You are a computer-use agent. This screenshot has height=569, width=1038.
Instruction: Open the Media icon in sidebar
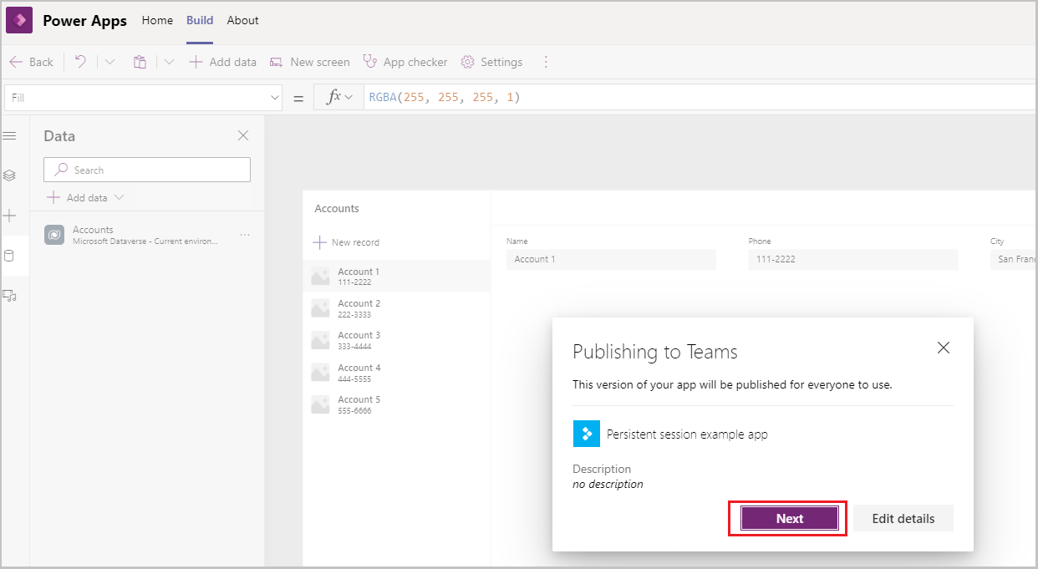click(10, 295)
